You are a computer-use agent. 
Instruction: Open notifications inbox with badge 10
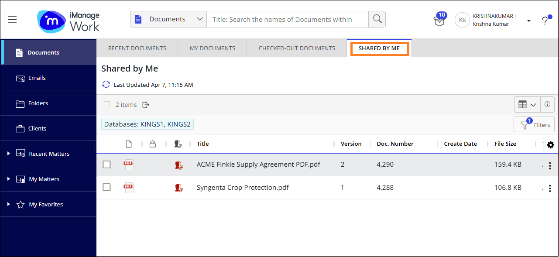tap(439, 20)
